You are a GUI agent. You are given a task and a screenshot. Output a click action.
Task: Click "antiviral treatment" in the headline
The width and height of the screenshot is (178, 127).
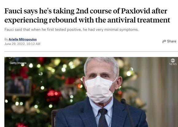point(139,20)
